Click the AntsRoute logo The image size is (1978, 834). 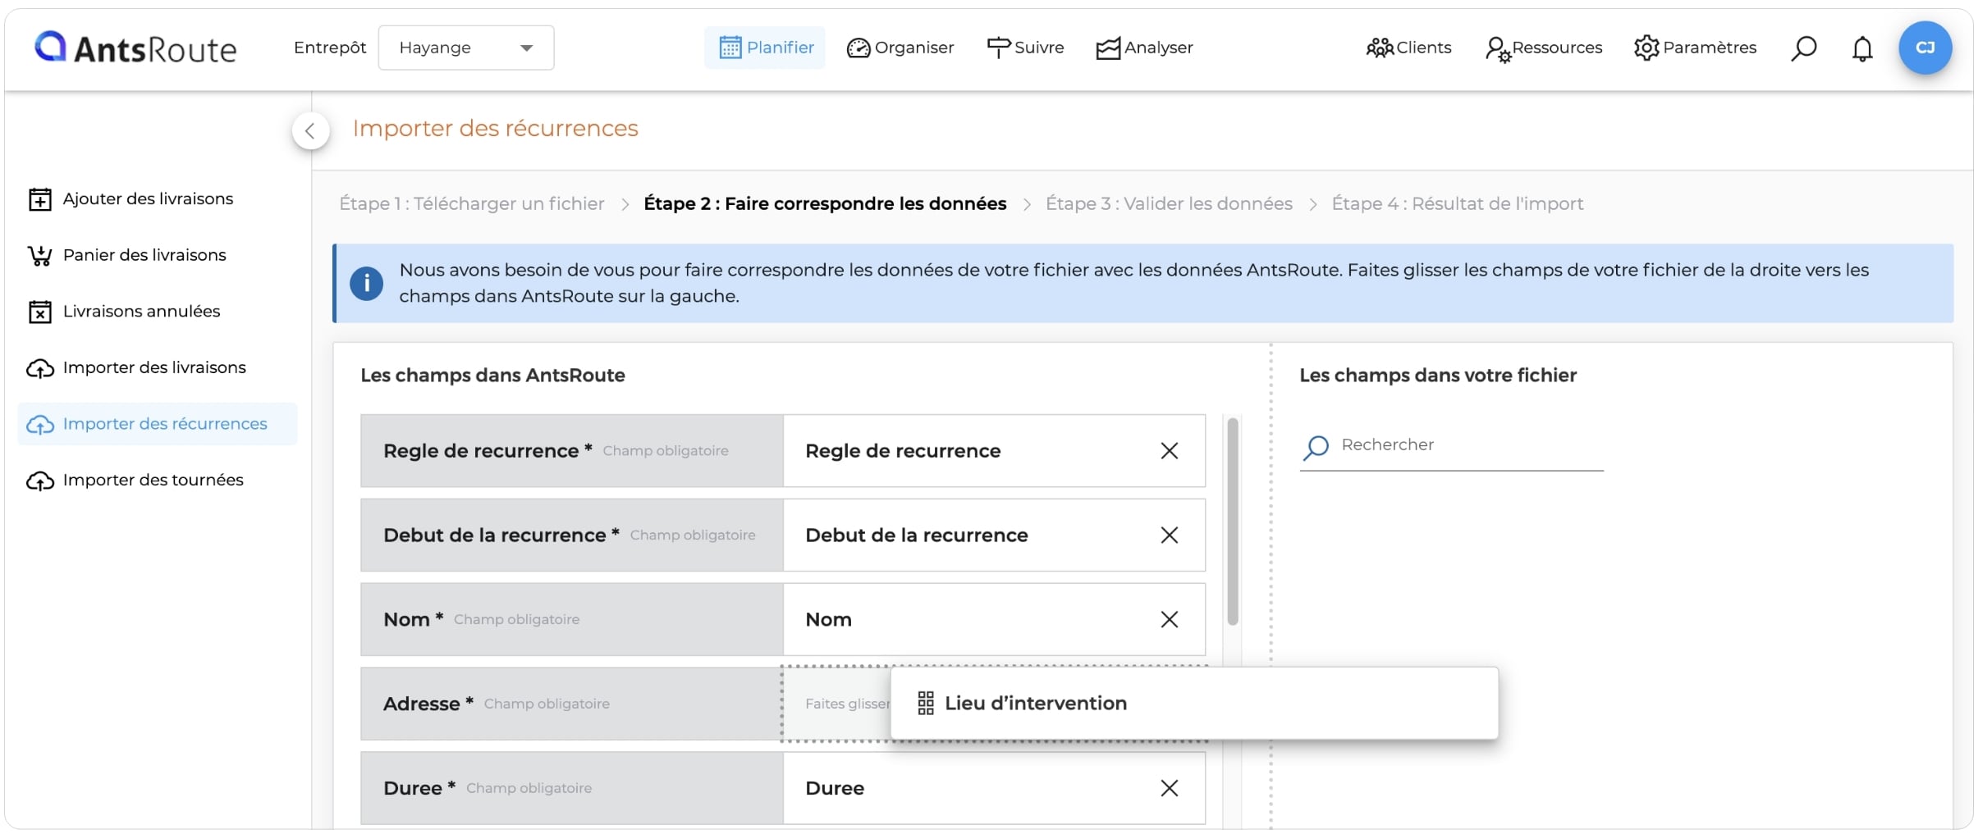135,48
